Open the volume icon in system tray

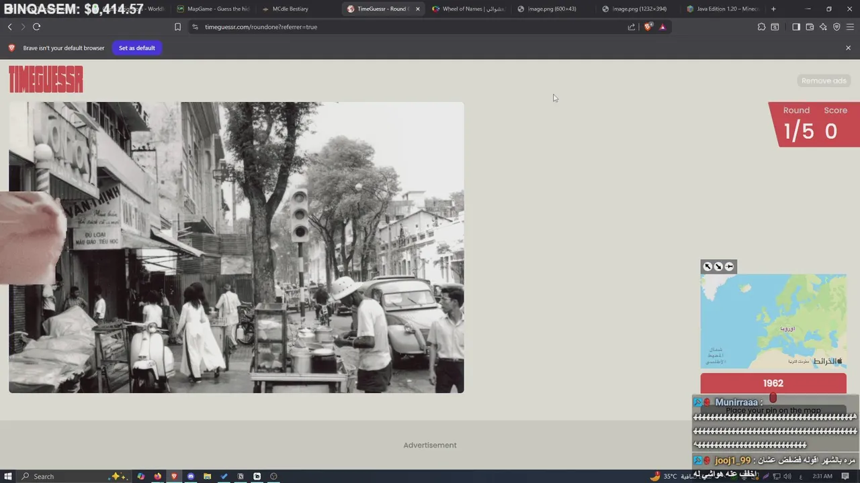coord(789,476)
